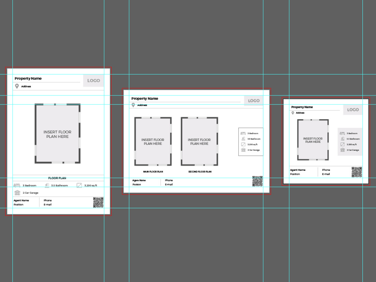
Task: Select the location pin icon on the wide middle artboard
Action: [133, 105]
